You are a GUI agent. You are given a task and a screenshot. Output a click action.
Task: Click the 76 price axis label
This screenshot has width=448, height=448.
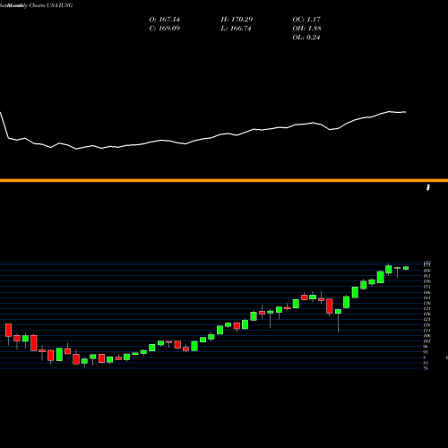[426, 368]
